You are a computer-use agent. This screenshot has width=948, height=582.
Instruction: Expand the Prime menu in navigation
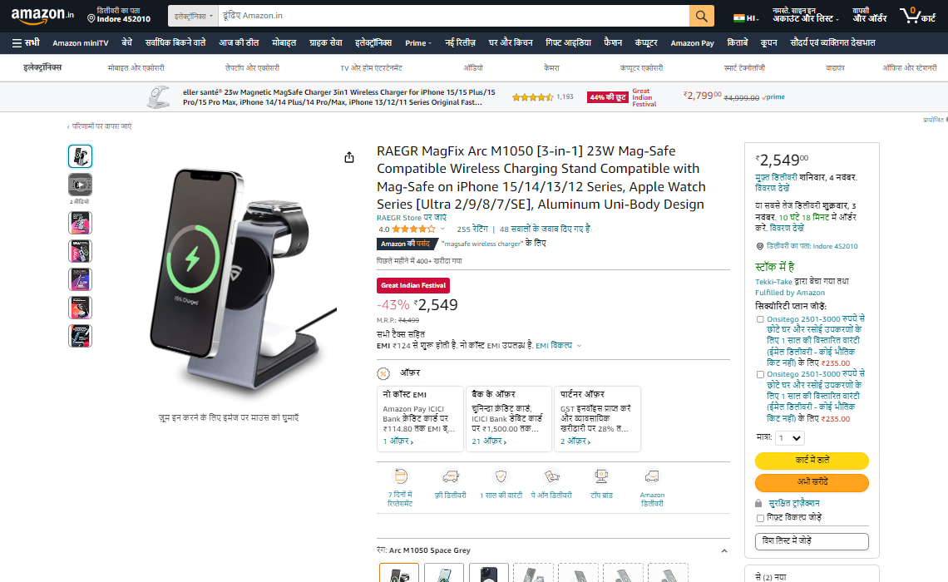tap(417, 43)
